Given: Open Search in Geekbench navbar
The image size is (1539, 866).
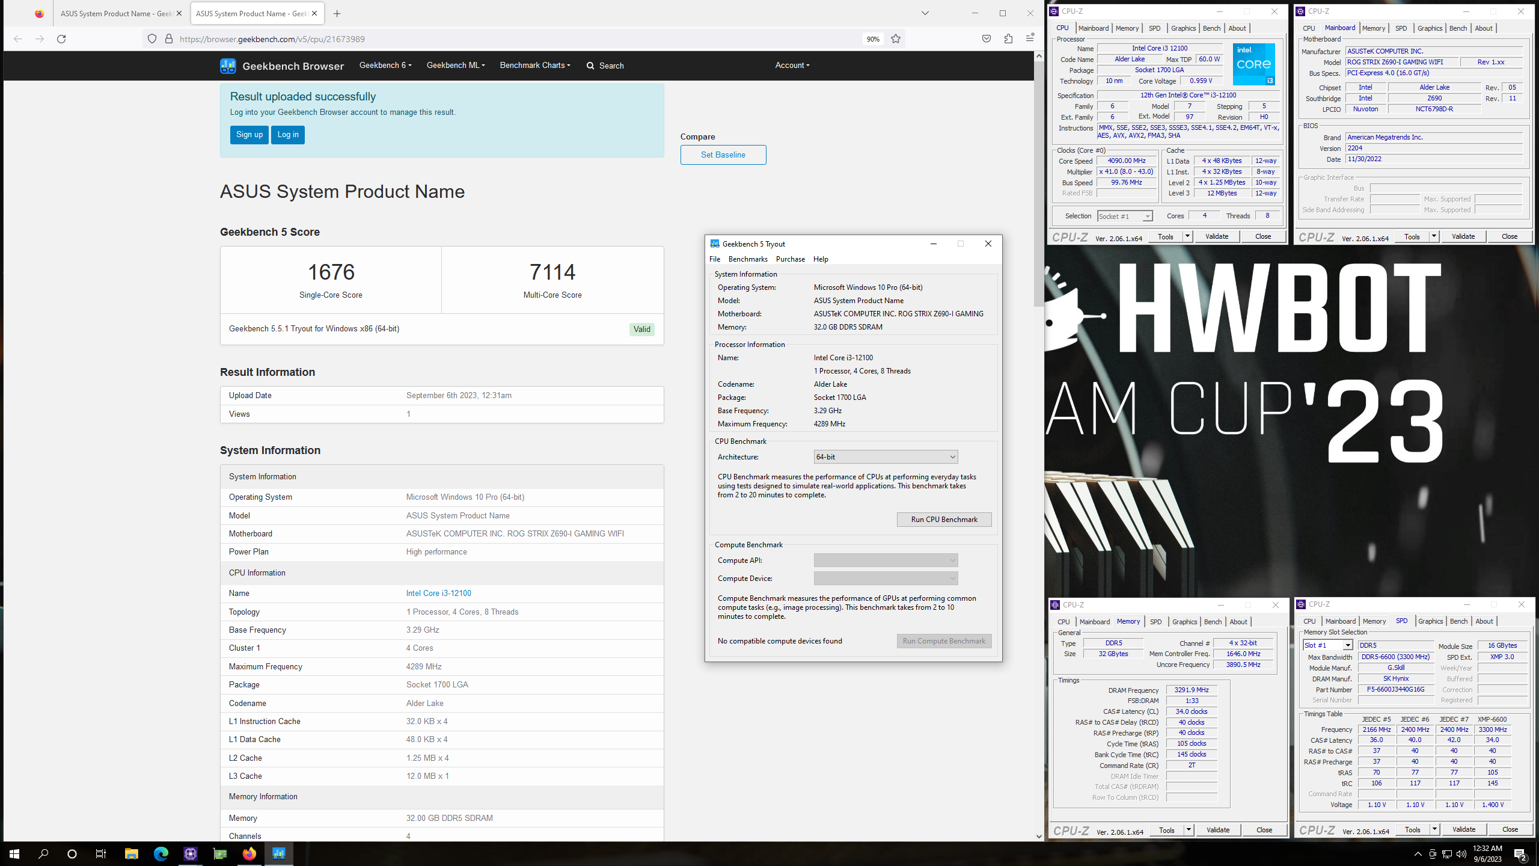Looking at the screenshot, I should click(605, 66).
